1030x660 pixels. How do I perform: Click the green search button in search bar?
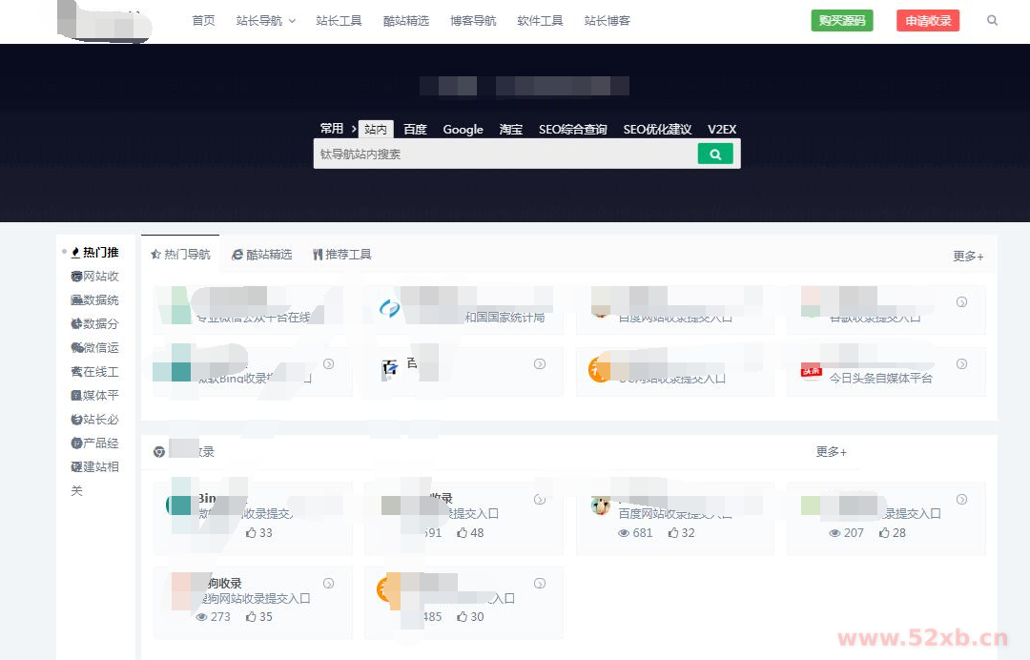[716, 153]
